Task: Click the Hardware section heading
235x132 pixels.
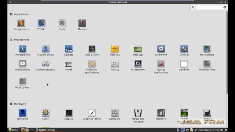Action: 20,104
